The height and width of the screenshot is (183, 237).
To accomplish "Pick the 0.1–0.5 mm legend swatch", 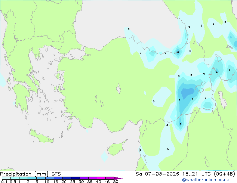I will point(6,178).
